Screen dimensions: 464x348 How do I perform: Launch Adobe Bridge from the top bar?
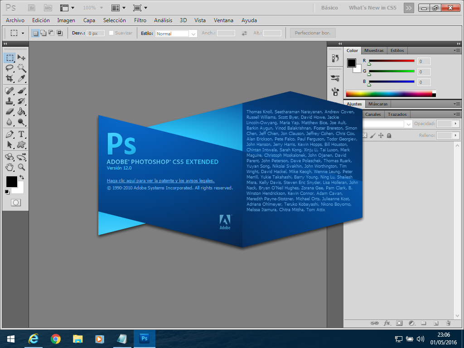pyautogui.click(x=32, y=8)
